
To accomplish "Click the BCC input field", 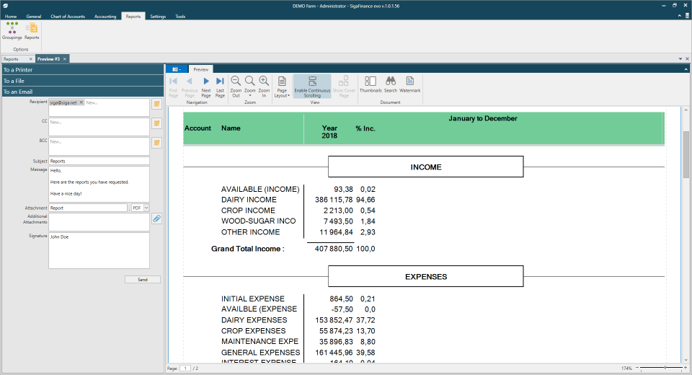I will [99, 146].
